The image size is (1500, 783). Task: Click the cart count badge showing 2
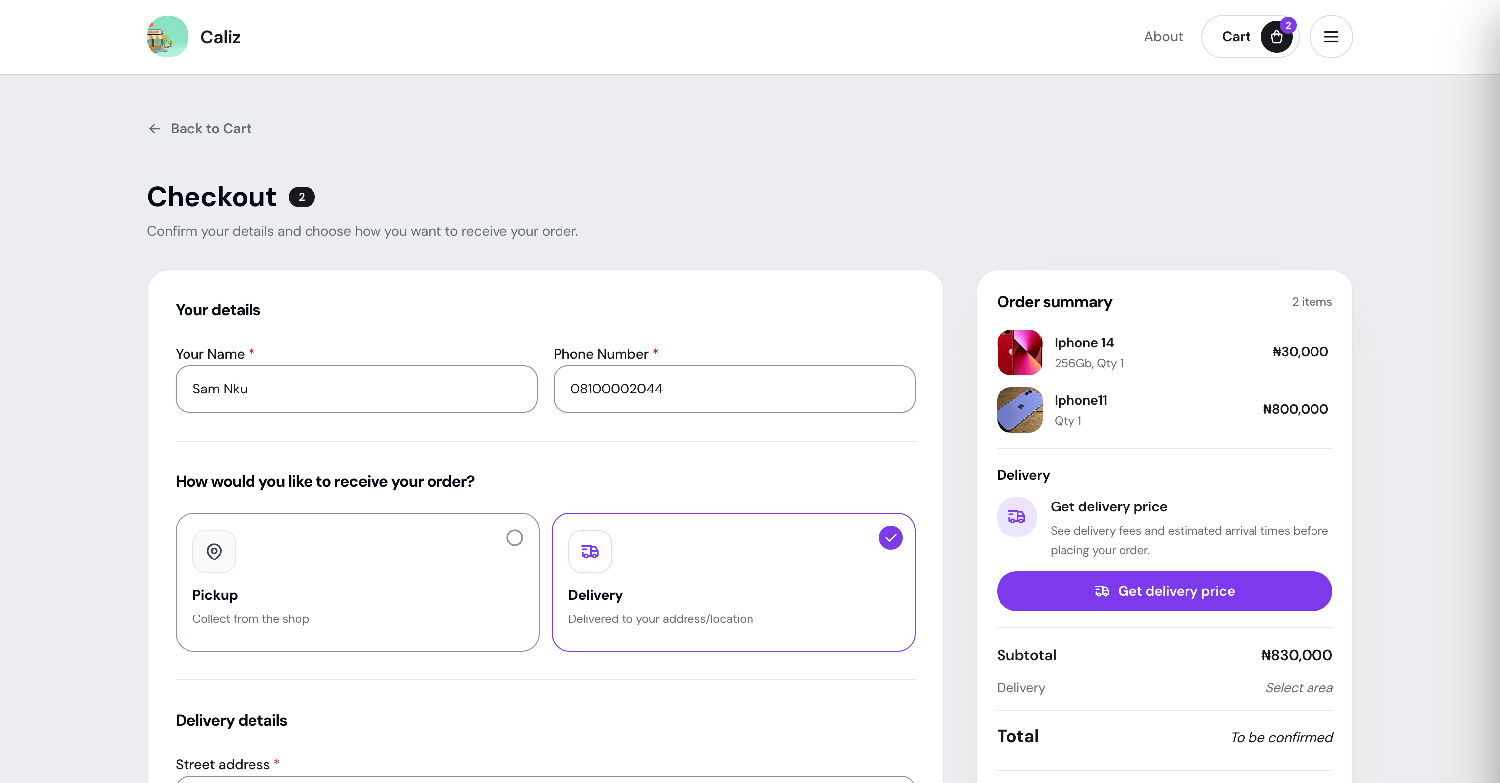1288,25
